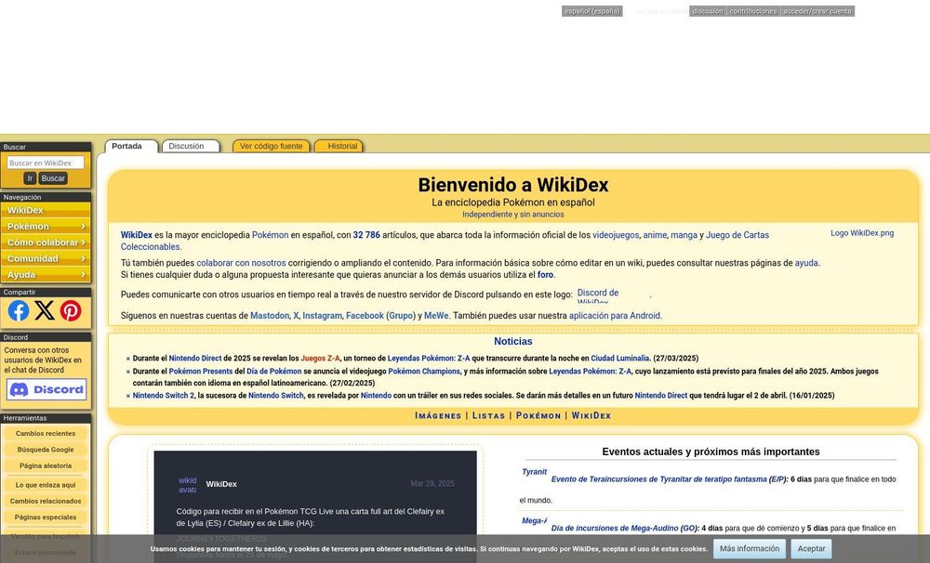This screenshot has height=563, width=930.
Task: Select the Portada tab
Action: tap(126, 146)
